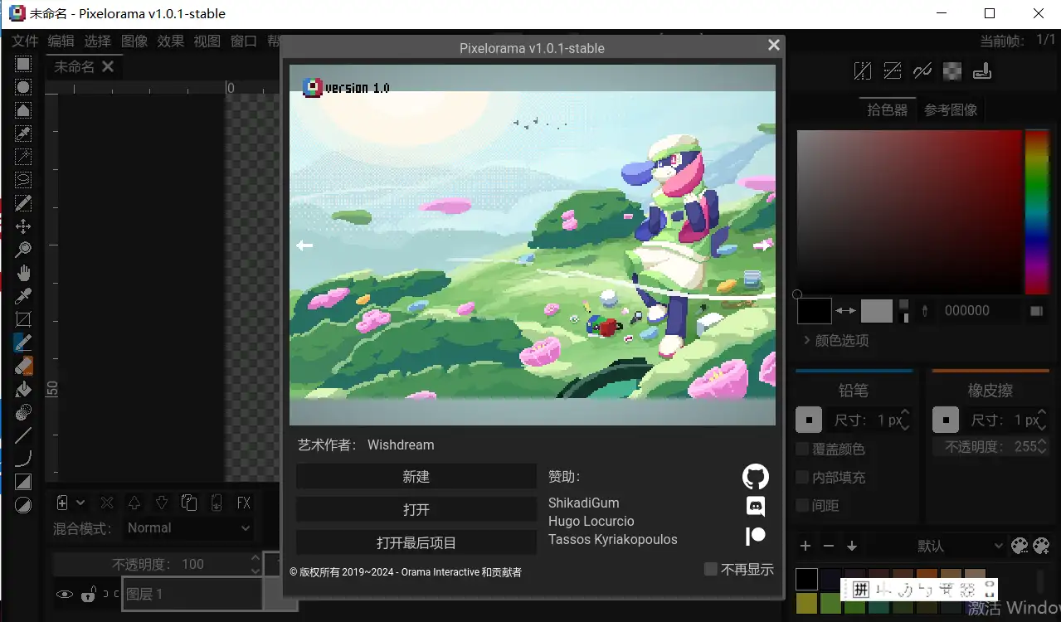Viewport: 1061px width, 622px height.
Task: Open the Patreon link icon
Action: [755, 536]
